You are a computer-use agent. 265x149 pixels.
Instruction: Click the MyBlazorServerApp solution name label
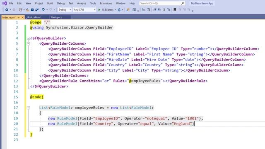click(202, 3)
